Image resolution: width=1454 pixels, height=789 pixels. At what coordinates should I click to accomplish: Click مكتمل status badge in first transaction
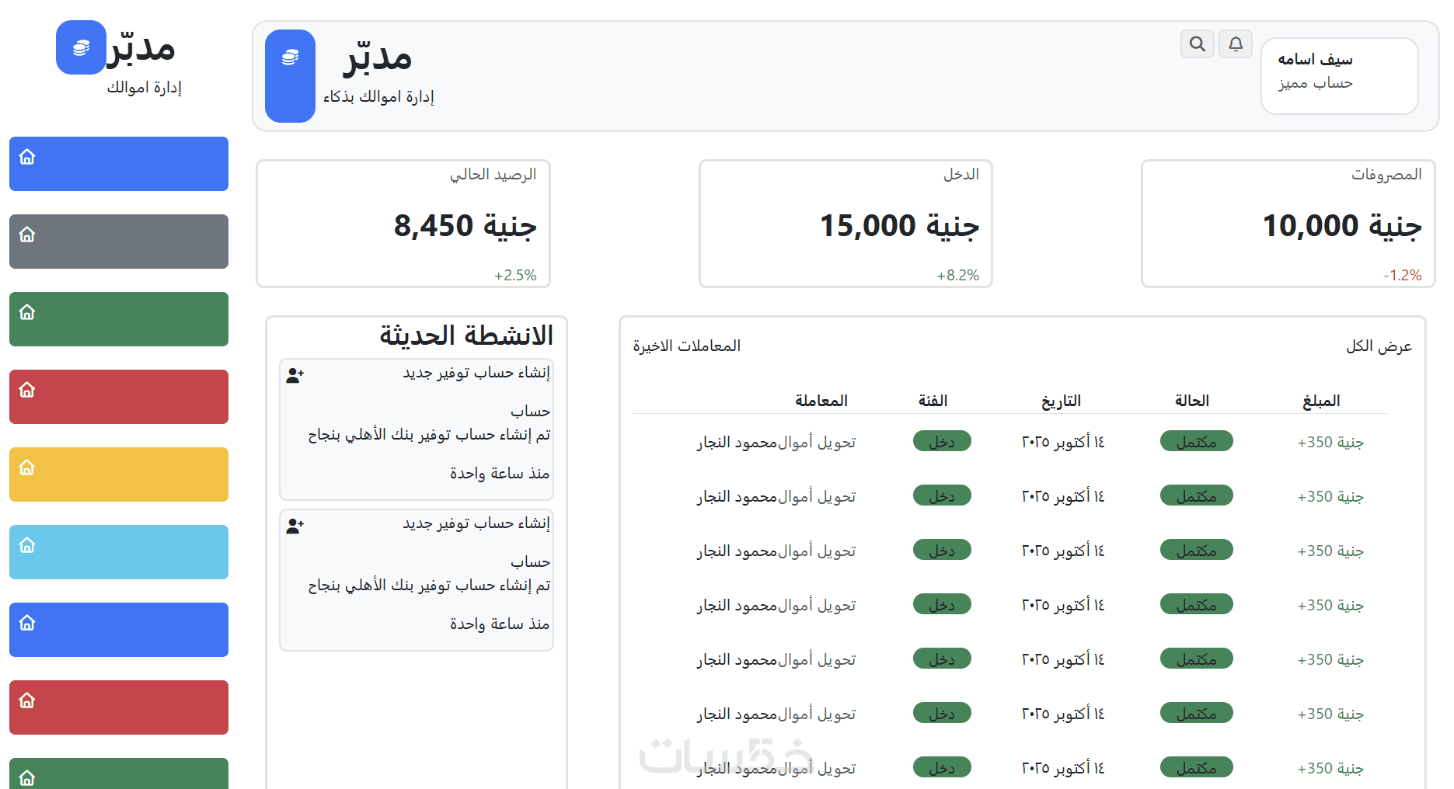(x=1196, y=442)
